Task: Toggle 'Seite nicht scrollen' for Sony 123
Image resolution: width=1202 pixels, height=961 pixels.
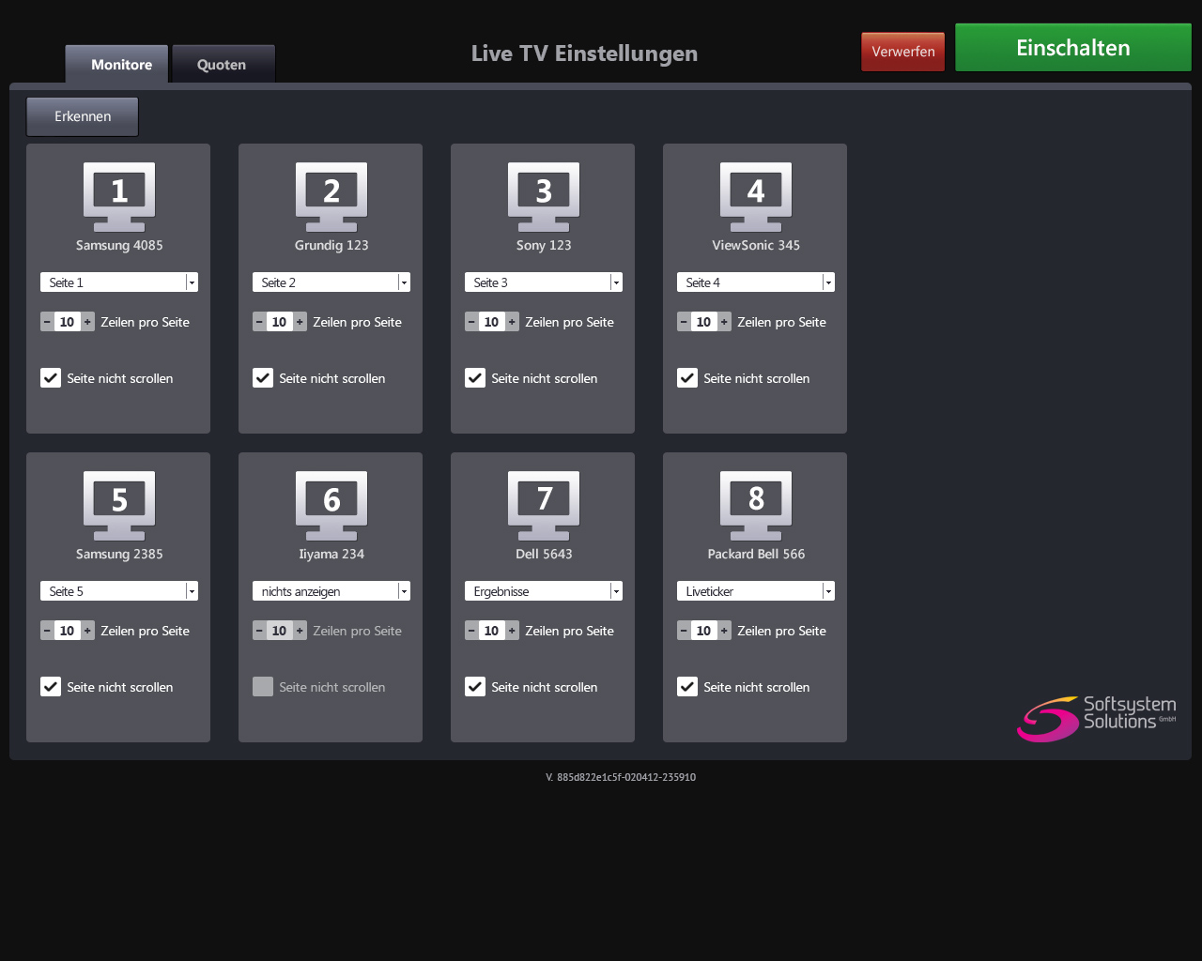Action: tap(475, 378)
